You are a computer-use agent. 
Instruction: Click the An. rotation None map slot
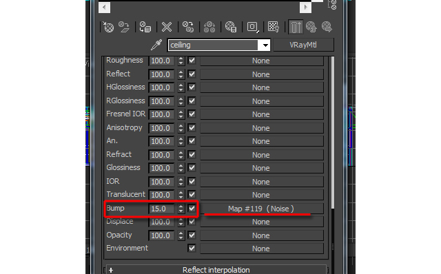262,141
